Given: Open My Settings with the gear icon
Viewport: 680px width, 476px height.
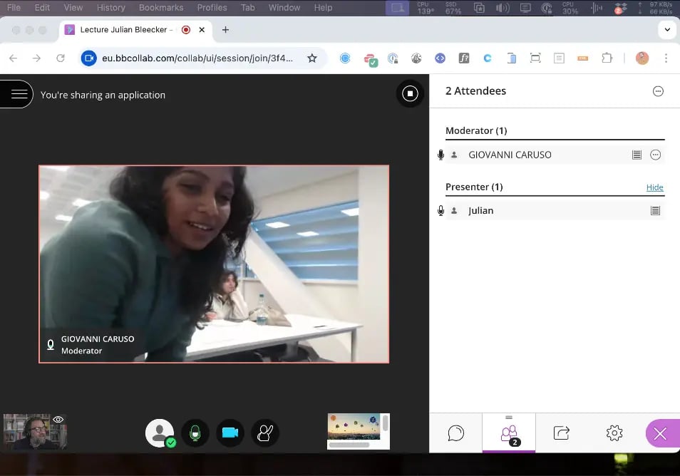Looking at the screenshot, I should pyautogui.click(x=614, y=433).
